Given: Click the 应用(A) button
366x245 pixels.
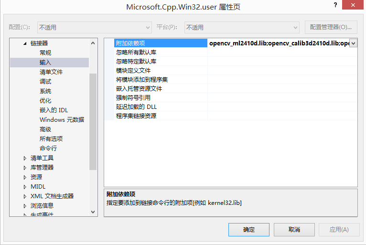Looking at the screenshot, I should pyautogui.click(x=339, y=230).
